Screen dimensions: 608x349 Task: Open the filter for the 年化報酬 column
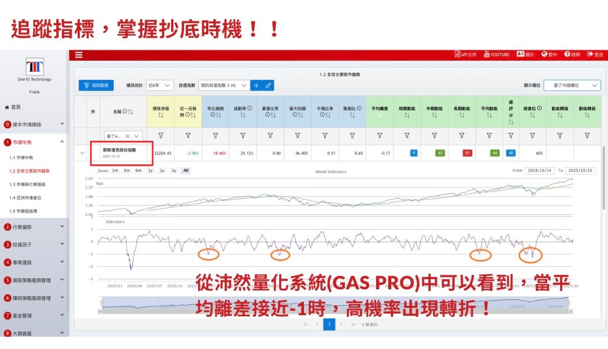pos(216,136)
